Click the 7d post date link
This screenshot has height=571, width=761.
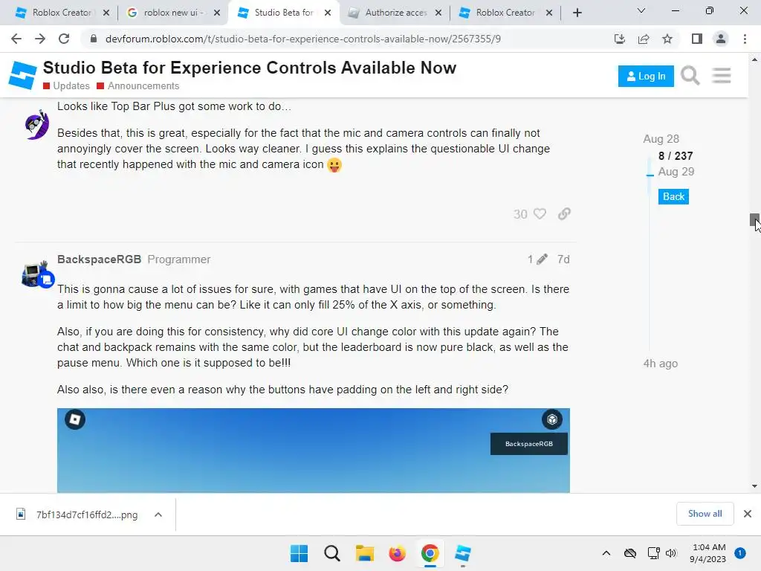point(563,259)
